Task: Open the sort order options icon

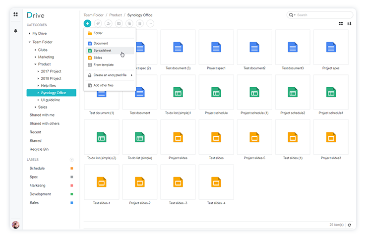Action: [x=350, y=23]
